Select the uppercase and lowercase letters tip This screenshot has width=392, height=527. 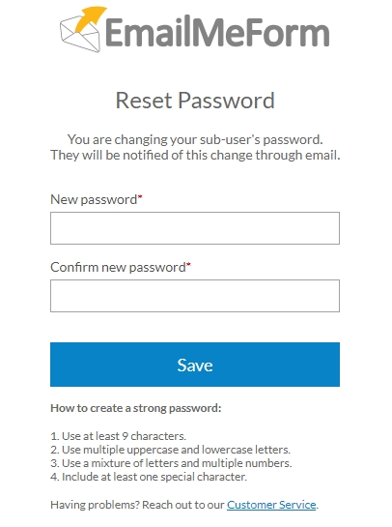(x=171, y=450)
